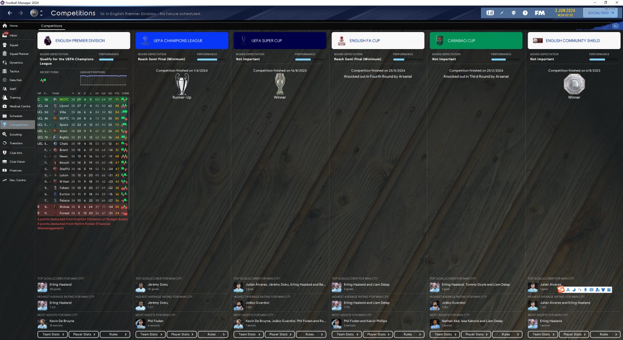Open the FM main menu logo
The width and height of the screenshot is (623, 340).
click(x=539, y=13)
